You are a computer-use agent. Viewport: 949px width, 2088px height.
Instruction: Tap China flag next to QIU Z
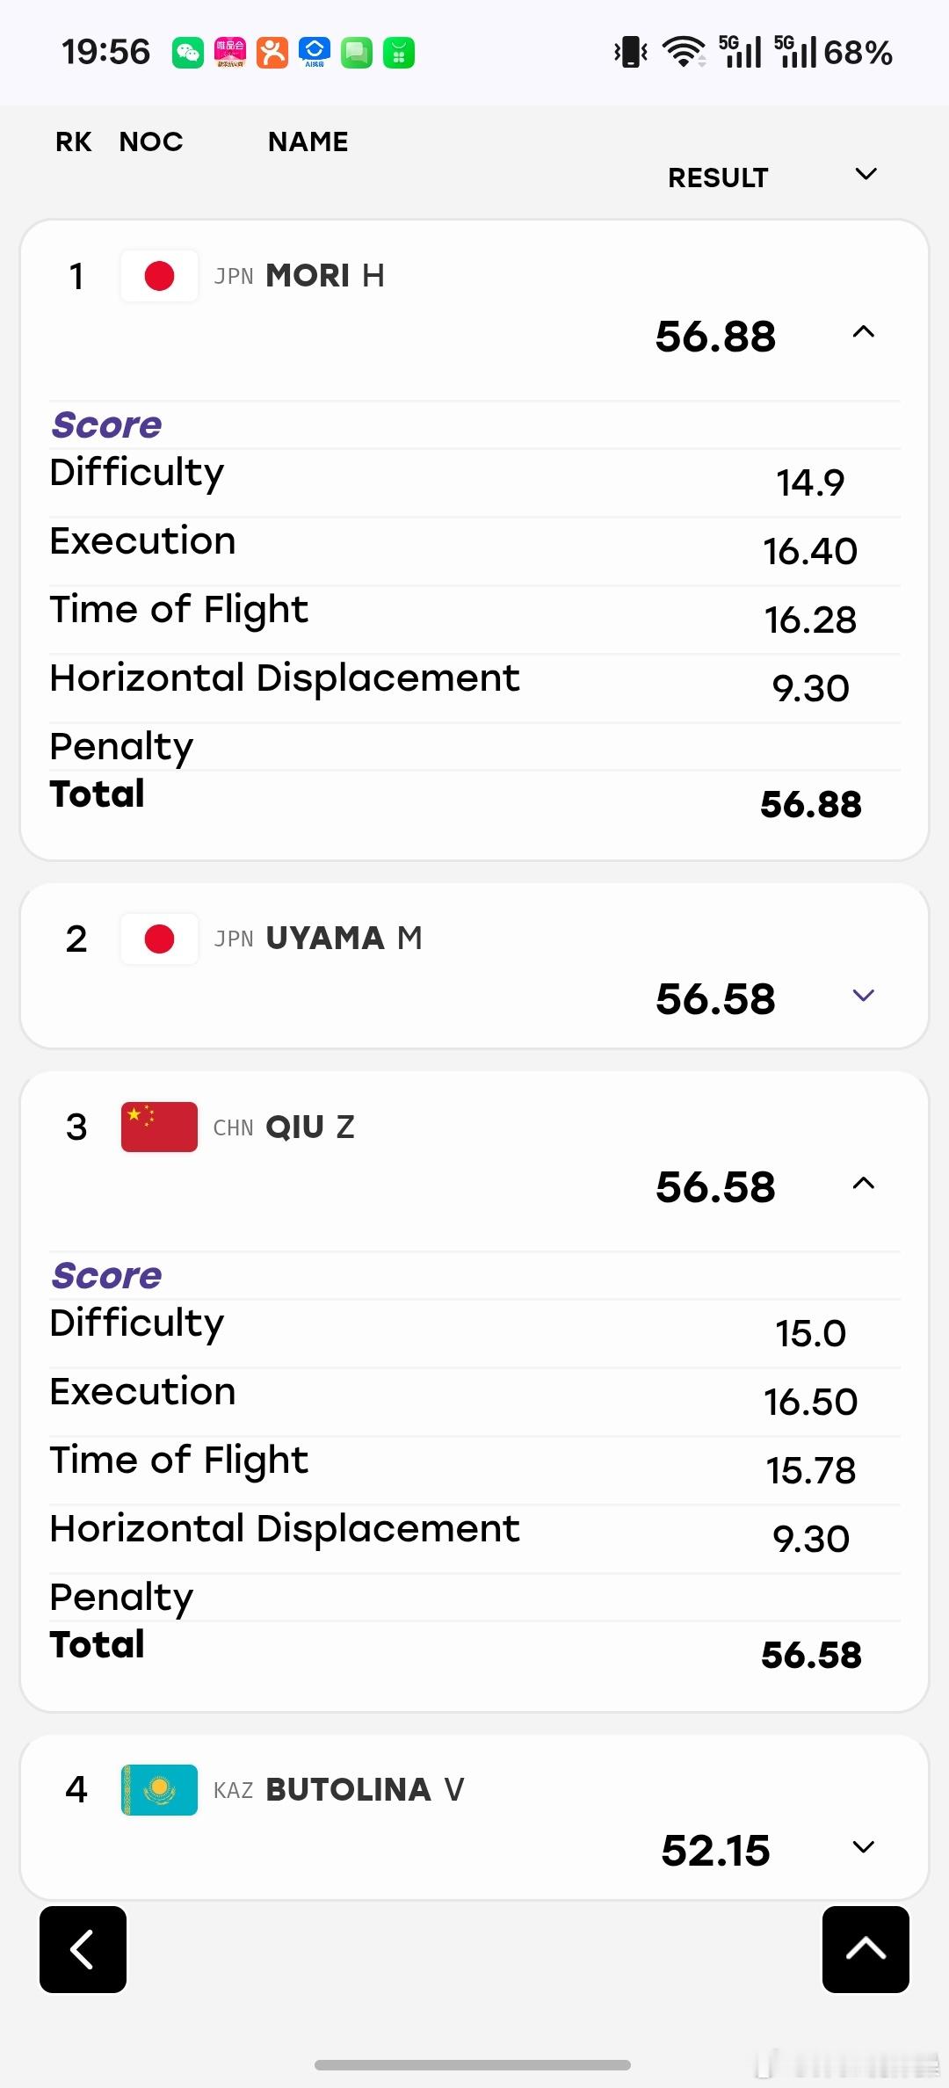159,1127
